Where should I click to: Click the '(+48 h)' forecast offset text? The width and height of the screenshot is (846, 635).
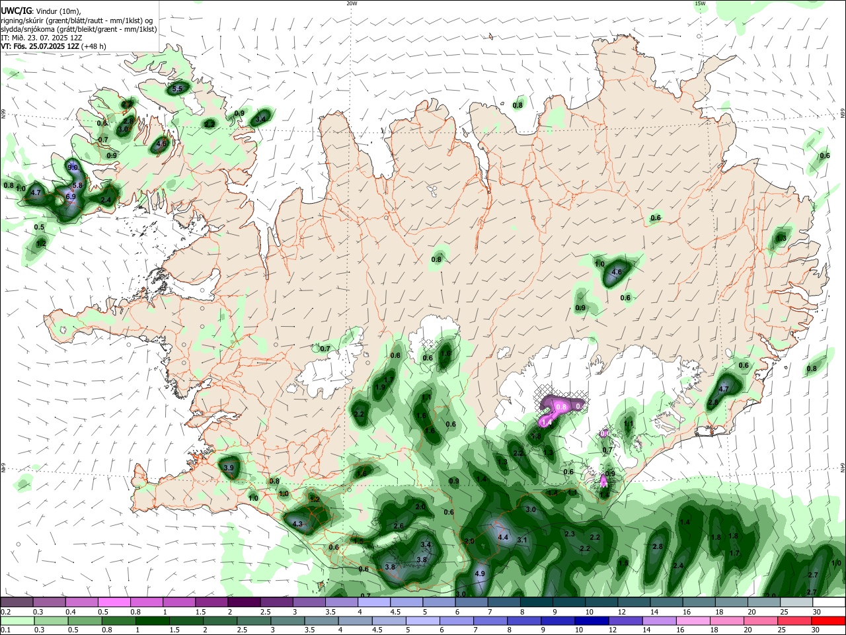[94, 46]
